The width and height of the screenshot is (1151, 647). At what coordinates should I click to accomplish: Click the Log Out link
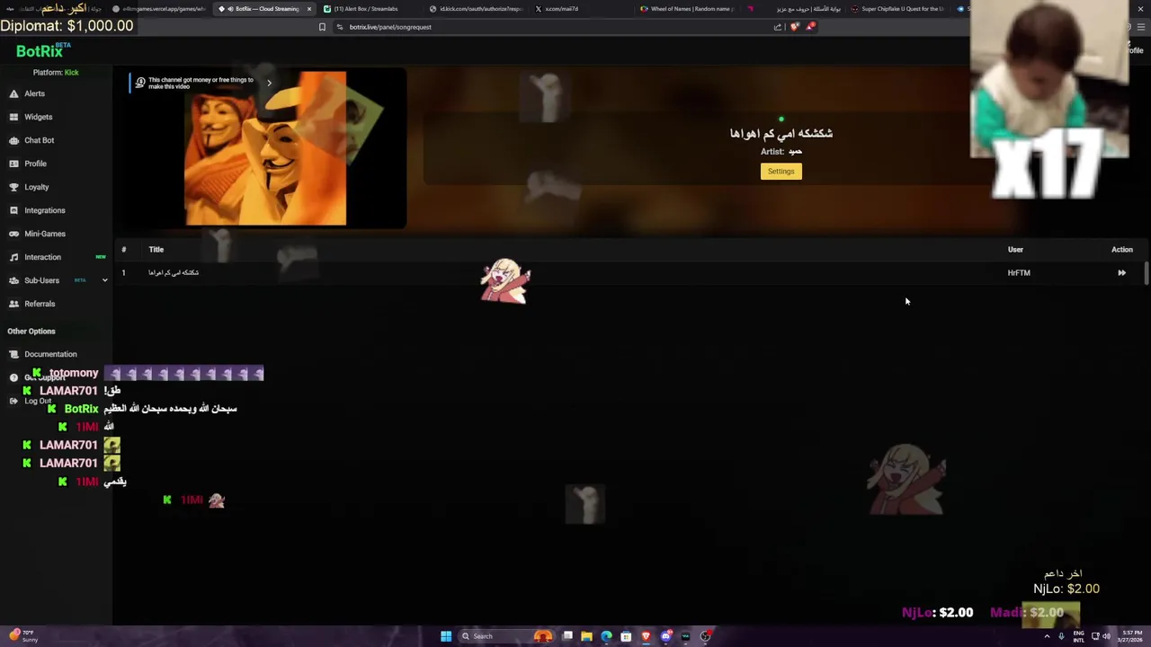pos(38,401)
